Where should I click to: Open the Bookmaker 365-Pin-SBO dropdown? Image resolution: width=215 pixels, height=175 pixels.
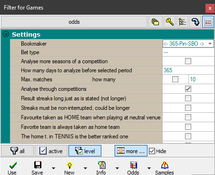tap(188, 44)
